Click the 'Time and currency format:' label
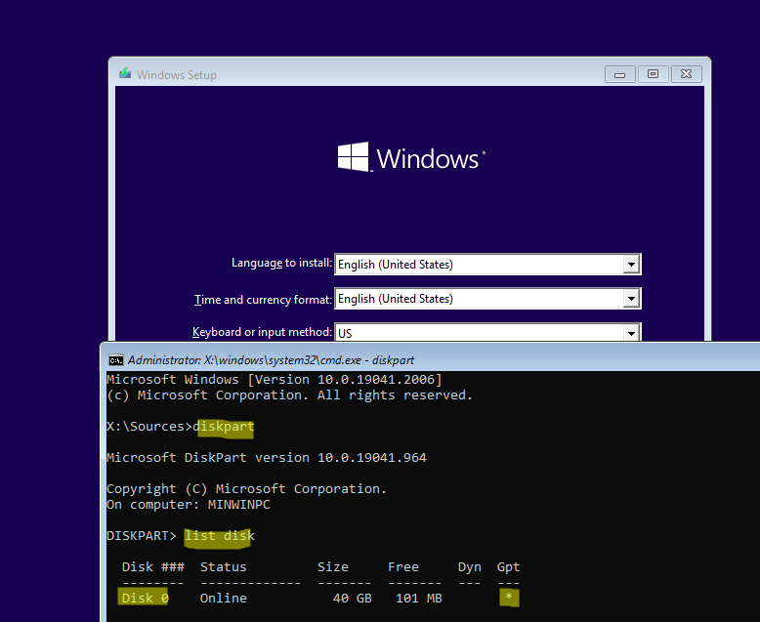Screen dimensions: 760x622 [263, 300]
